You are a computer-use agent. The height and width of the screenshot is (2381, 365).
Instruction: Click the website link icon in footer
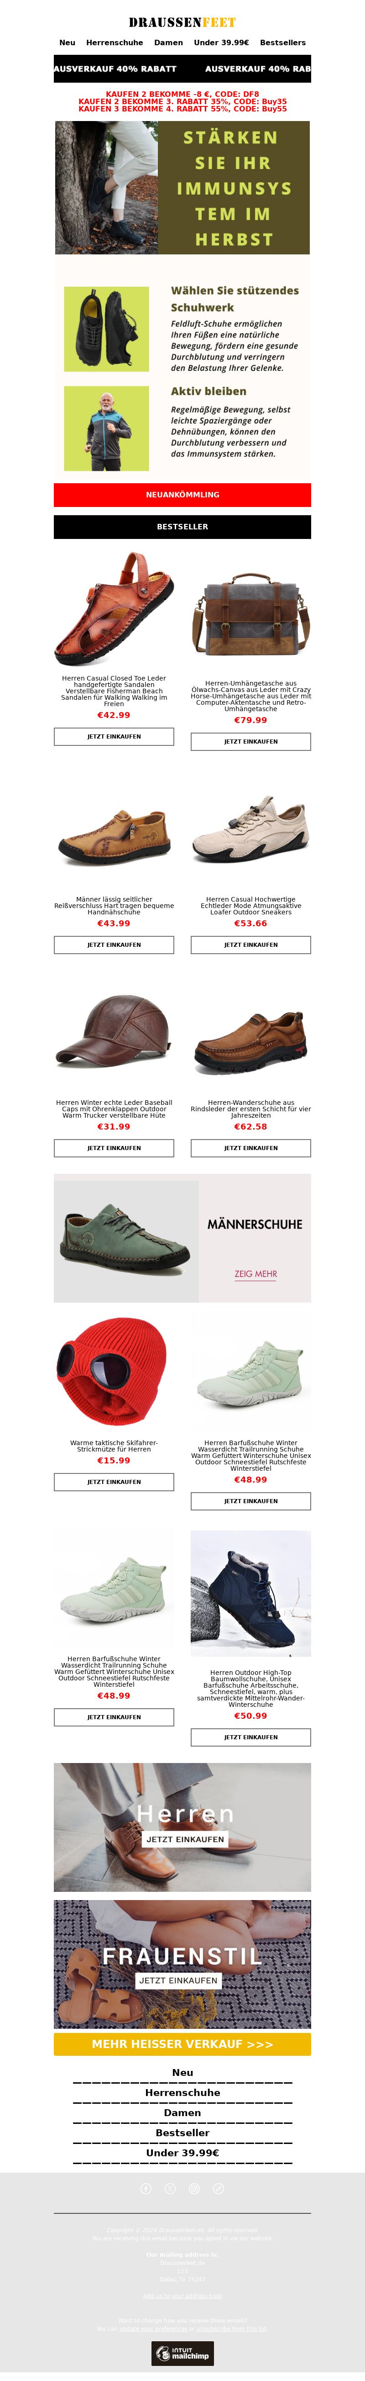(218, 2188)
